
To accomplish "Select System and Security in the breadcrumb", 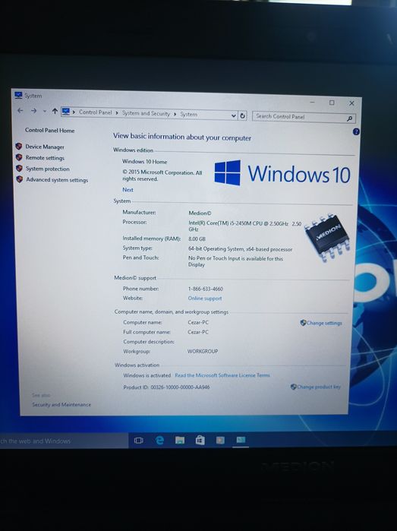I will click(x=146, y=113).
